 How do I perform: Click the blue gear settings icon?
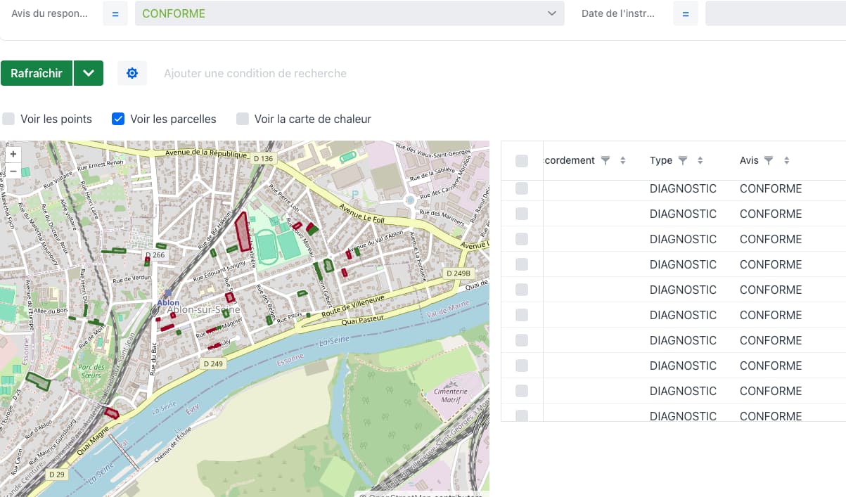click(132, 73)
